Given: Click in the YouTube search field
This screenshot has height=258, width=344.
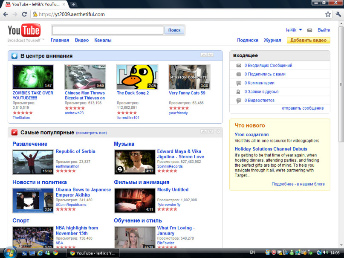Looking at the screenshot, I should point(107,30).
